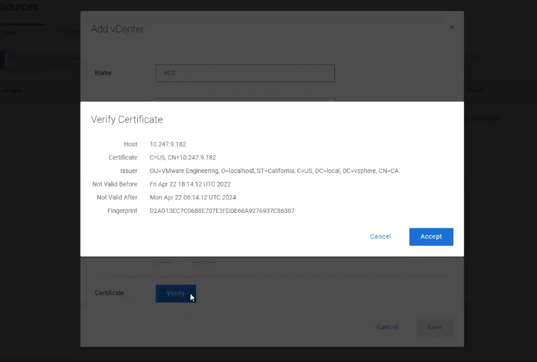Click the Host label in the dialog
Screen dimensions: 537x362
(130, 144)
